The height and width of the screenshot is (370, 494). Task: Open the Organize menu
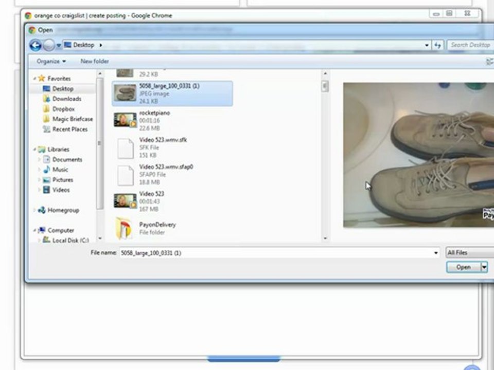coord(51,61)
